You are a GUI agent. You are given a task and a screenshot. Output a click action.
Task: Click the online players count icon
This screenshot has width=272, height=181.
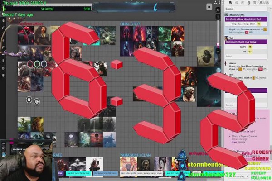tap(216, 2)
